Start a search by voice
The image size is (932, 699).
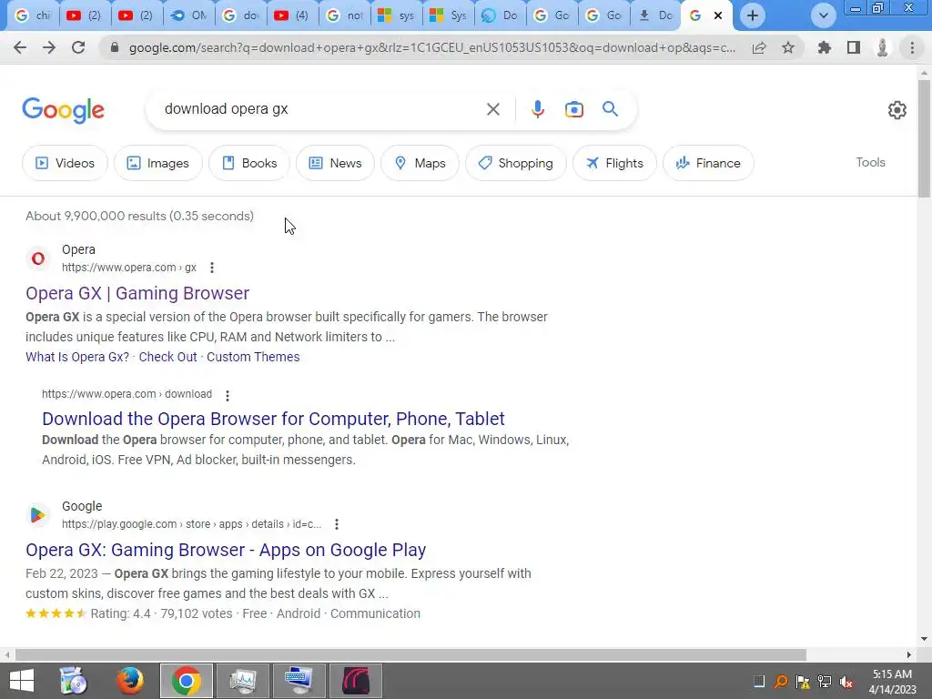tap(537, 109)
